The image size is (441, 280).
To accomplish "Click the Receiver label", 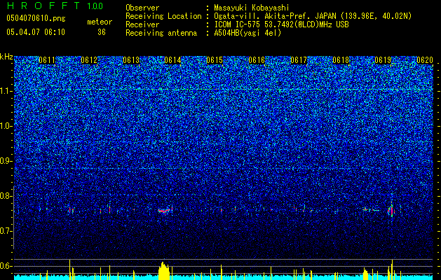I will tap(142, 24).
